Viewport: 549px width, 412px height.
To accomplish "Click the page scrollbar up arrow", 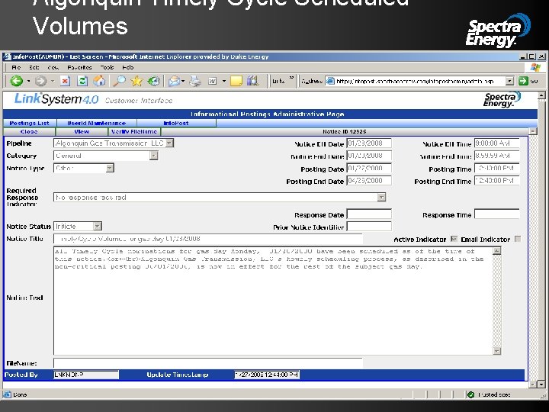I will point(541,95).
